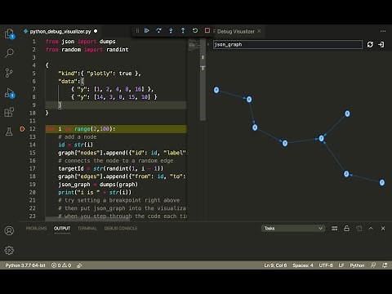This screenshot has height=294, width=392.
Task: Click the 'json_graph = dumps(graph)' code line
Action: tap(98, 185)
